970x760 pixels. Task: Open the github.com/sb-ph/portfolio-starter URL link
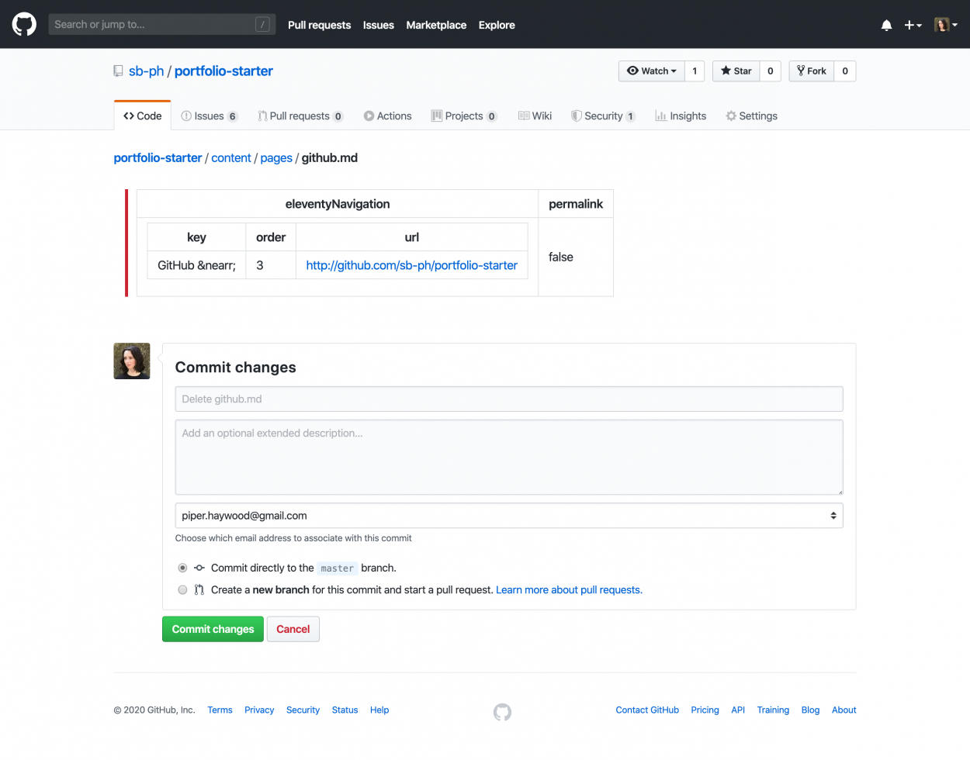tap(411, 265)
